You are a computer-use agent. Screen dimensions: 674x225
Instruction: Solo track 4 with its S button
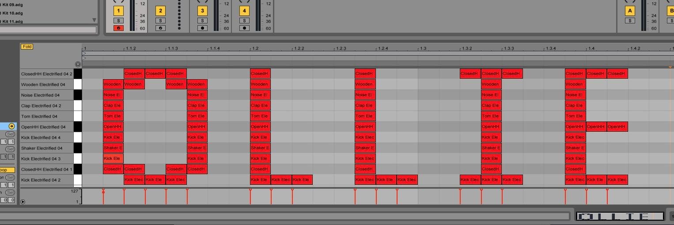[x=244, y=21]
